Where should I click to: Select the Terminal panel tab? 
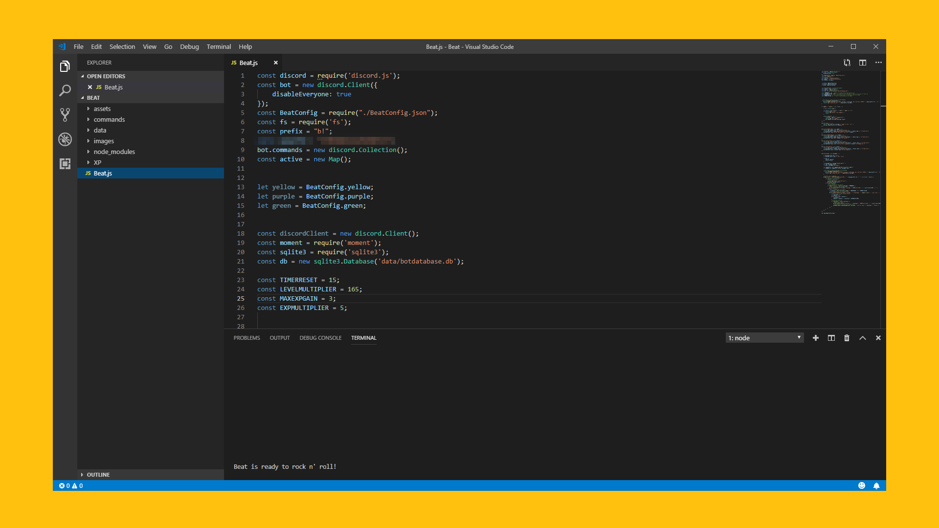pos(364,338)
